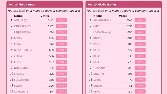Image resolution: width=167 pixels, height=94 pixels.
Task: Open the TITANIUM name to comment
Action: 99,68
